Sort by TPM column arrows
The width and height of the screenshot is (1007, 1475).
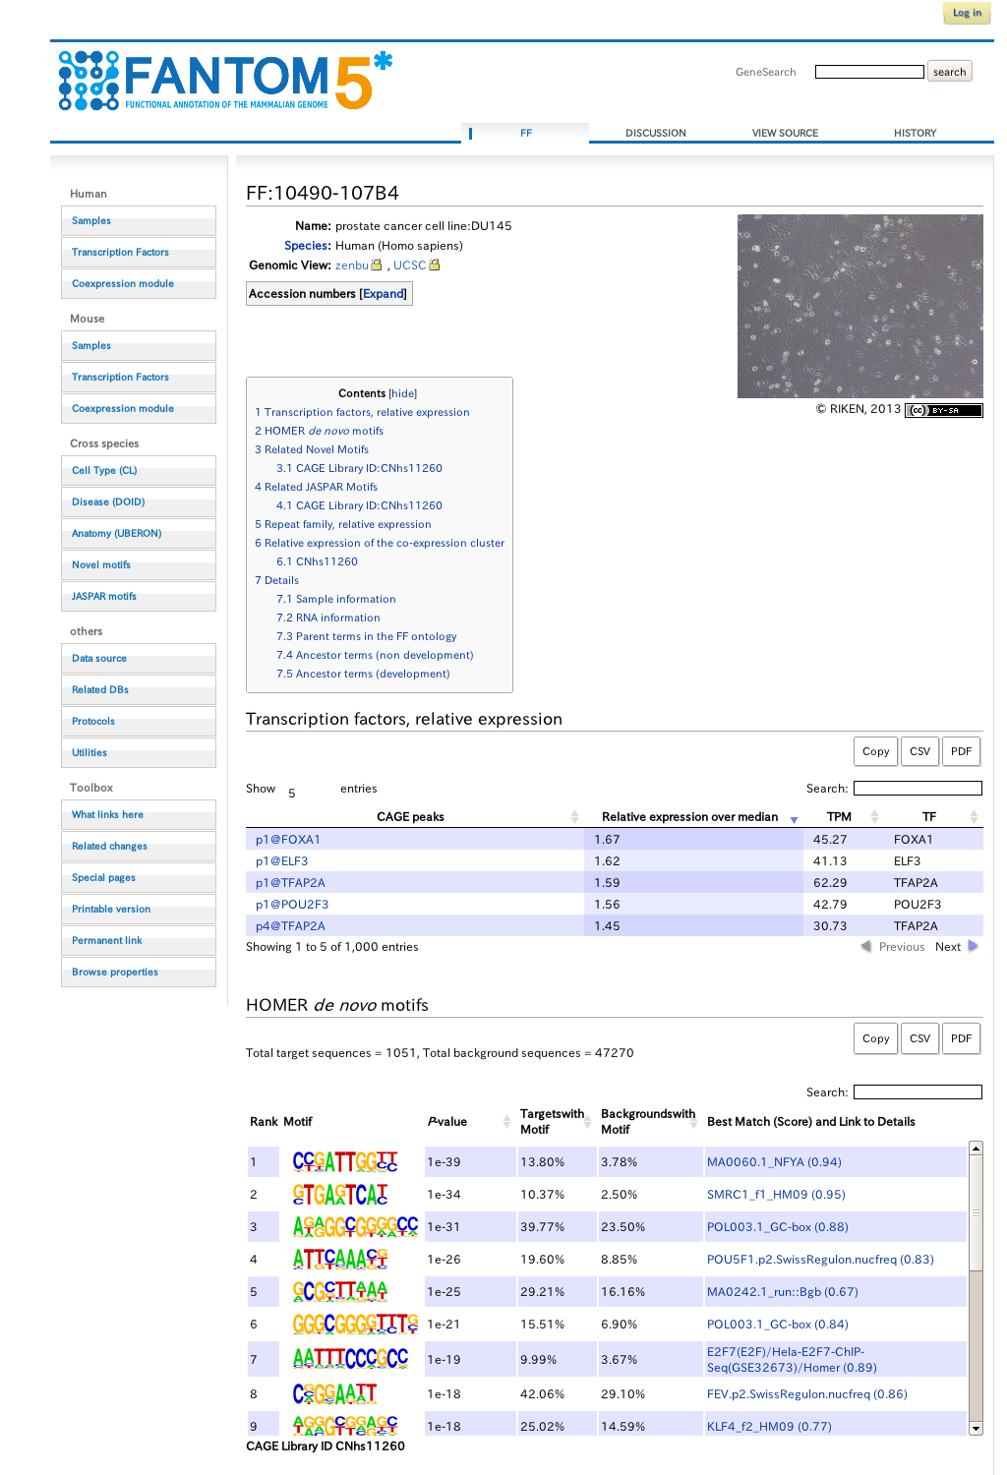coord(874,816)
